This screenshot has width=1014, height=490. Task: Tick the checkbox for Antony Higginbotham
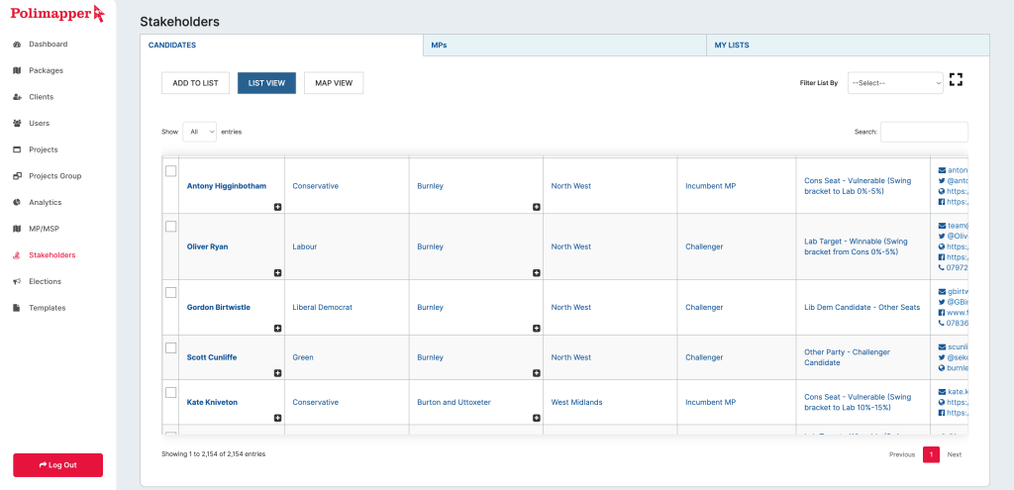171,171
